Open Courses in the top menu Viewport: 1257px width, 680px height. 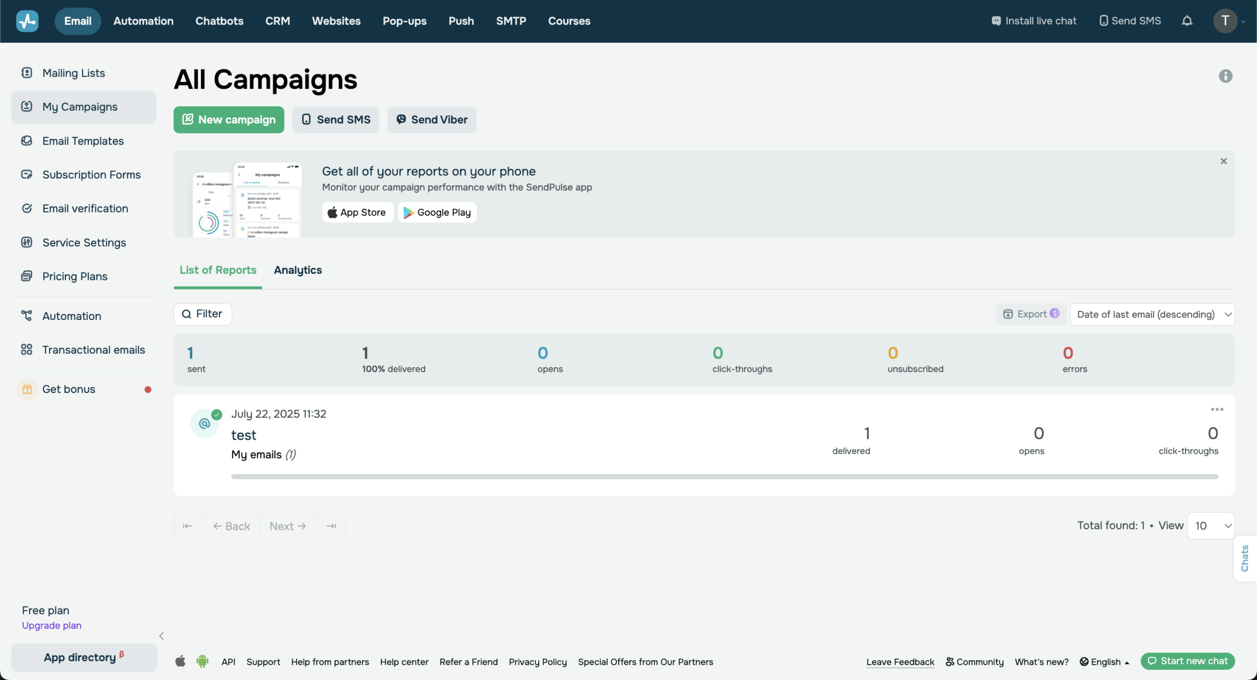[569, 21]
